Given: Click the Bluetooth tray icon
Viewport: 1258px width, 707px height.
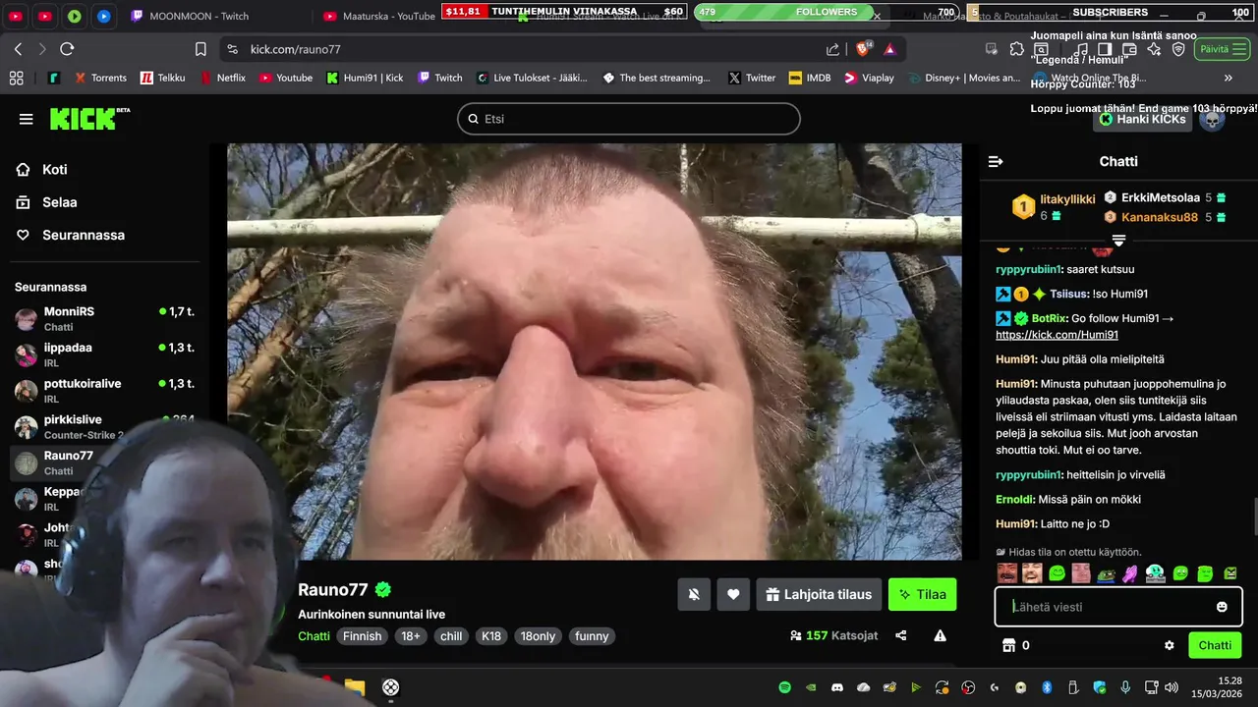Looking at the screenshot, I should (1047, 687).
